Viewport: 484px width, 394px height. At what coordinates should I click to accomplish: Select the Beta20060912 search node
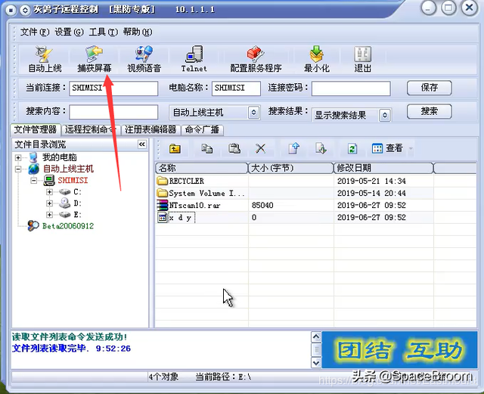pos(68,226)
